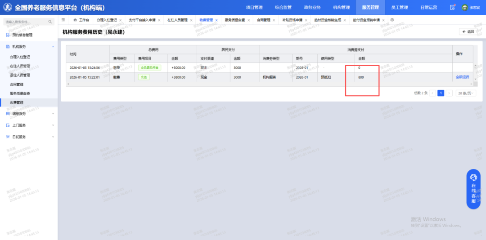This screenshot has height=240, width=486.
Task: Click the panda user avatar
Action: point(464,7)
